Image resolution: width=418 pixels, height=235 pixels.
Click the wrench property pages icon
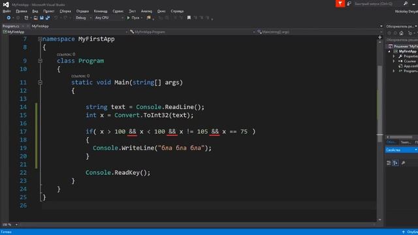[403, 163]
